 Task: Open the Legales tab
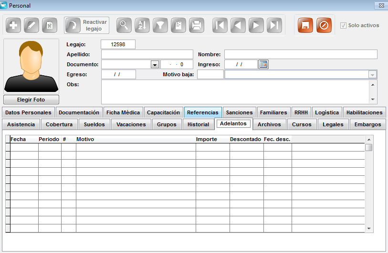[333, 124]
